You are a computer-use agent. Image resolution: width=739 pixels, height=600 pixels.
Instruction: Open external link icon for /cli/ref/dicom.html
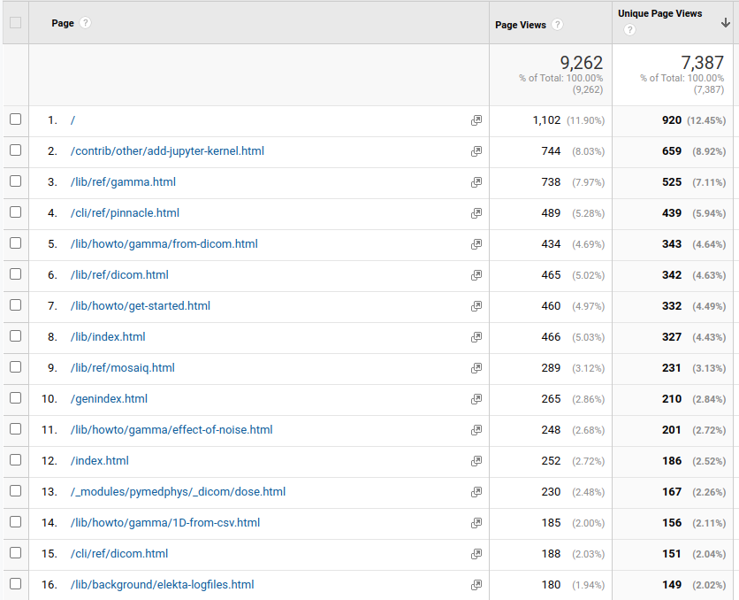[476, 554]
